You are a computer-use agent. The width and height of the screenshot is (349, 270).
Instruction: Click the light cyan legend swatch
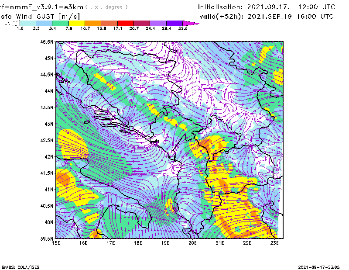point(28,23)
